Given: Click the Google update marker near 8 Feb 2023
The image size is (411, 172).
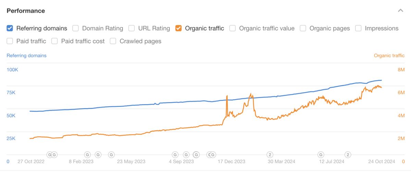Looking at the screenshot, I should pos(87,155).
